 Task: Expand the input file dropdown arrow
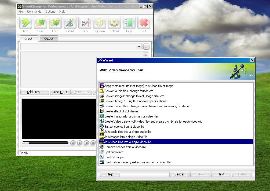point(139,47)
